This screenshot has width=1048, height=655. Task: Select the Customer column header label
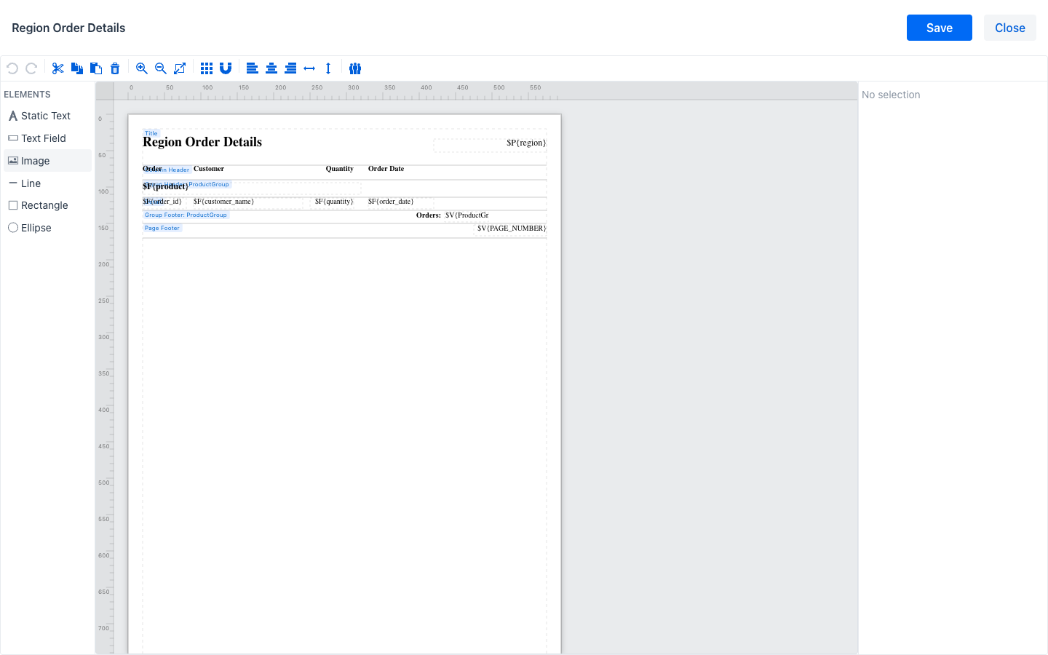click(209, 169)
